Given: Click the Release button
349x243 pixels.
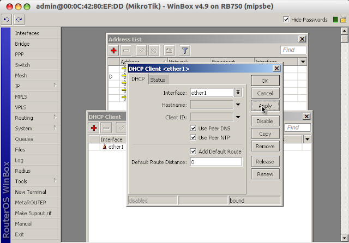Looking at the screenshot, I should pos(266,162).
